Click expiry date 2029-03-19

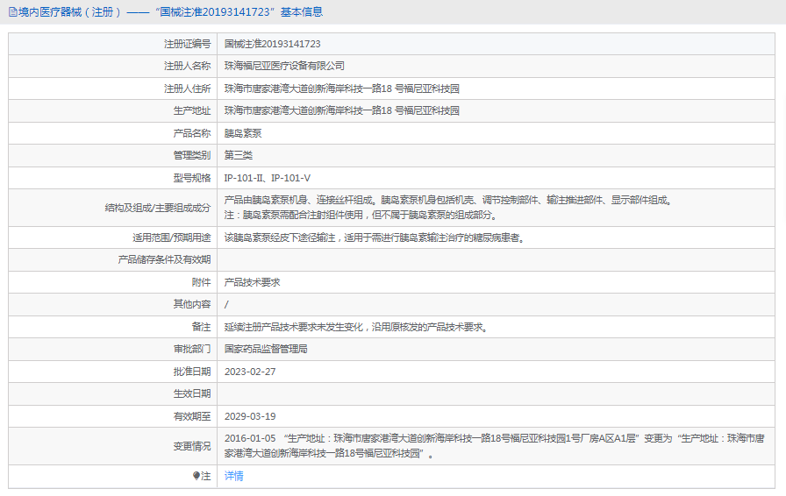point(250,416)
